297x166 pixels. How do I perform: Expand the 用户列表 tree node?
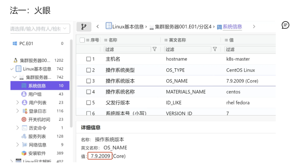tap(18, 102)
